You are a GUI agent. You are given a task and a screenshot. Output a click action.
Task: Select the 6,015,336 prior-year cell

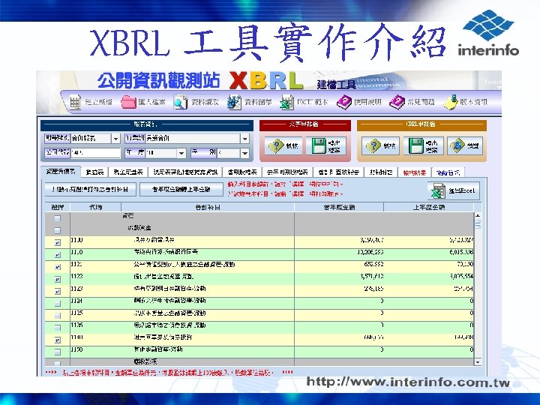click(429, 253)
